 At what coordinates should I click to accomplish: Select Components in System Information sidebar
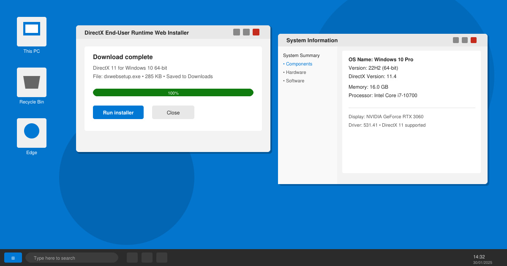pyautogui.click(x=298, y=64)
